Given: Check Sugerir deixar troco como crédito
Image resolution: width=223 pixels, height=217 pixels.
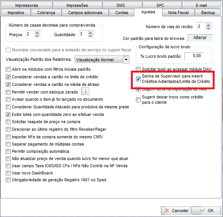Looking at the screenshot, I should (x=138, y=100).
